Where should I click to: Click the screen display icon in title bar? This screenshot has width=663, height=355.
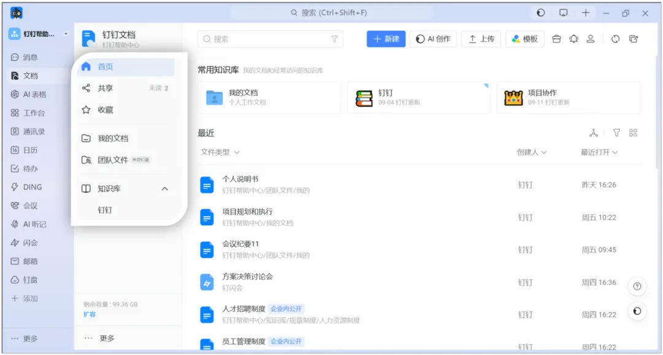pos(563,13)
